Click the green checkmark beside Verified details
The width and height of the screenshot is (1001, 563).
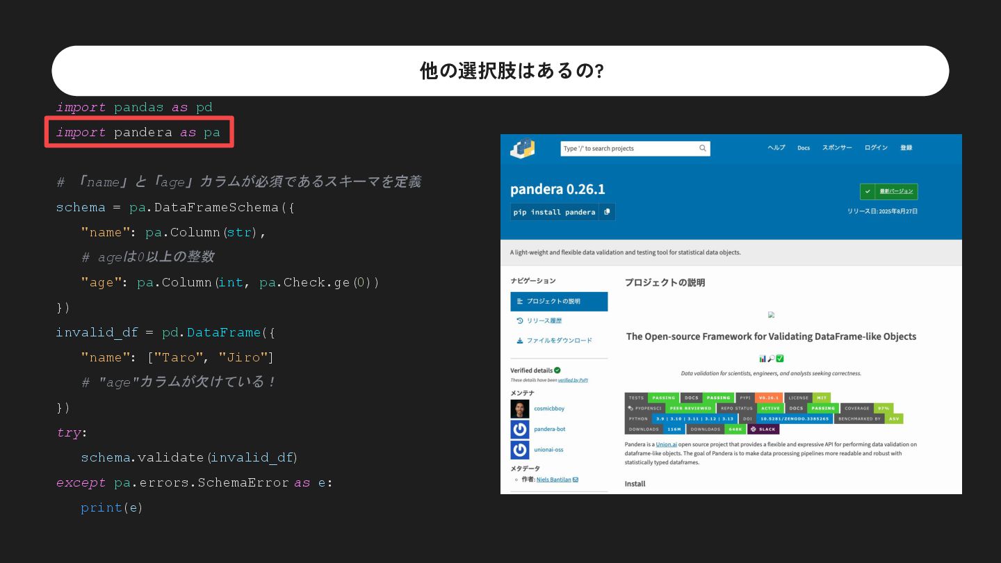click(558, 370)
